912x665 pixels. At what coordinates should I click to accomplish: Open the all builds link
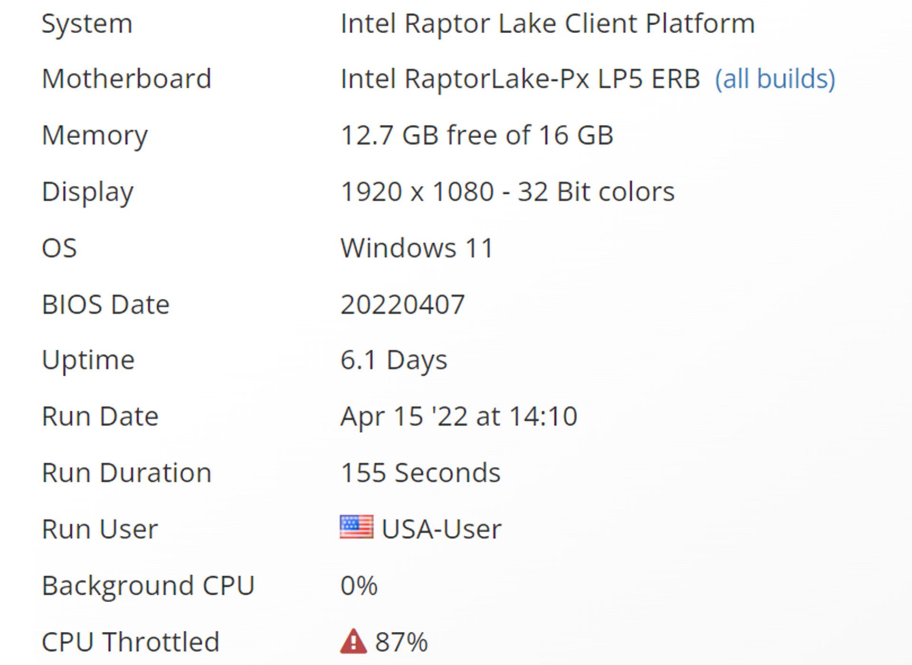click(x=775, y=79)
